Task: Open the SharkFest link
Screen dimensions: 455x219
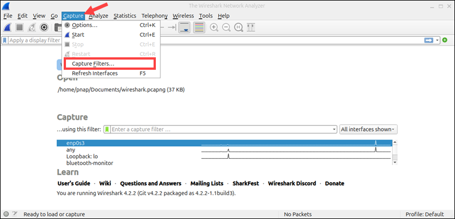Action: click(x=246, y=183)
